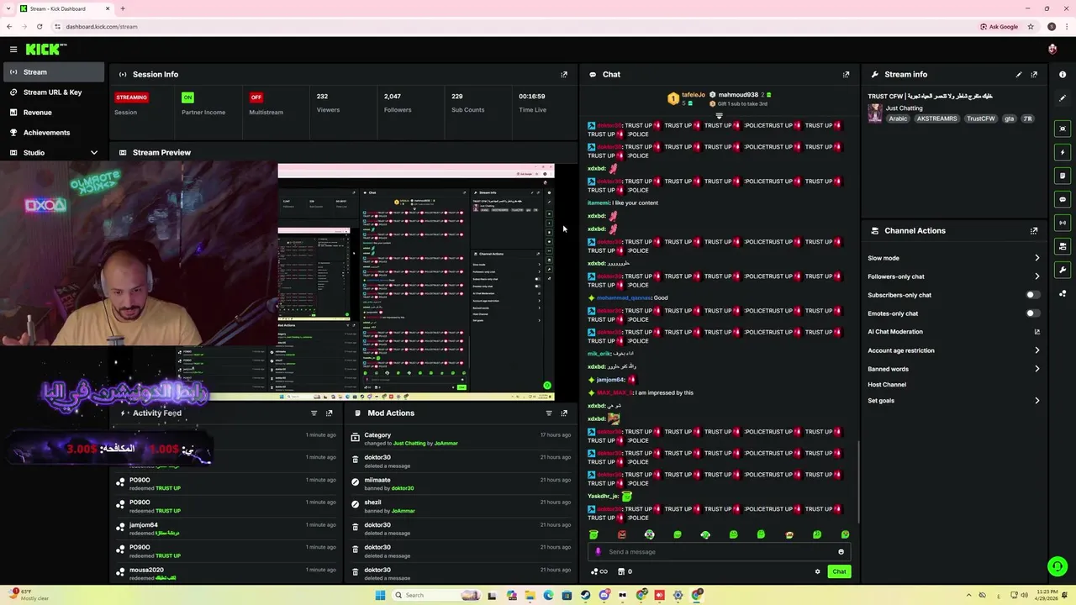Image resolution: width=1076 pixels, height=605 pixels.
Task: Click the green Chat send button
Action: 839,571
